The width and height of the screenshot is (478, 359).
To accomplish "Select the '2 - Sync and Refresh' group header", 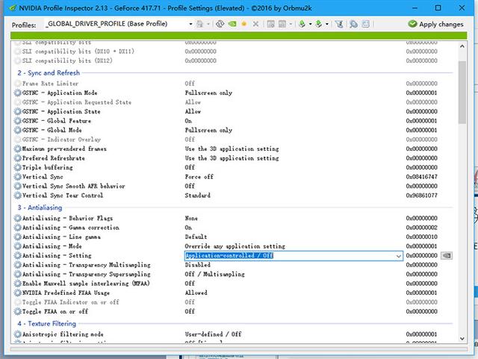I will (x=49, y=73).
